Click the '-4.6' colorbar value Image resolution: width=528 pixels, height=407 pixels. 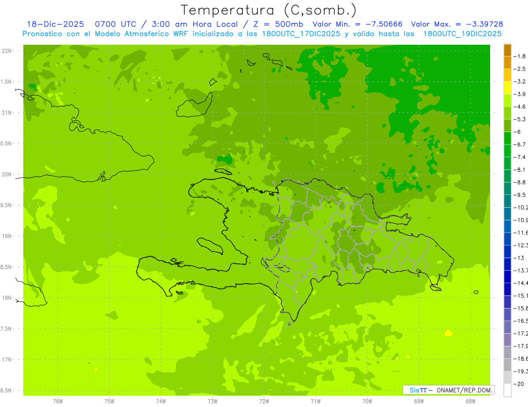tap(520, 107)
